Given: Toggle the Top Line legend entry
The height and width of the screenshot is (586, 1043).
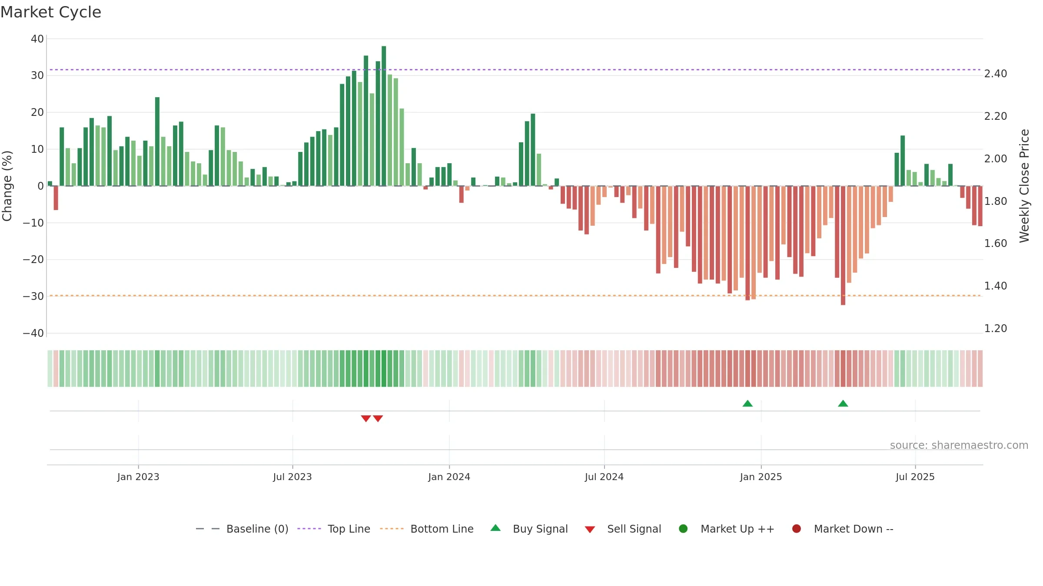Looking at the screenshot, I should pyautogui.click(x=334, y=529).
